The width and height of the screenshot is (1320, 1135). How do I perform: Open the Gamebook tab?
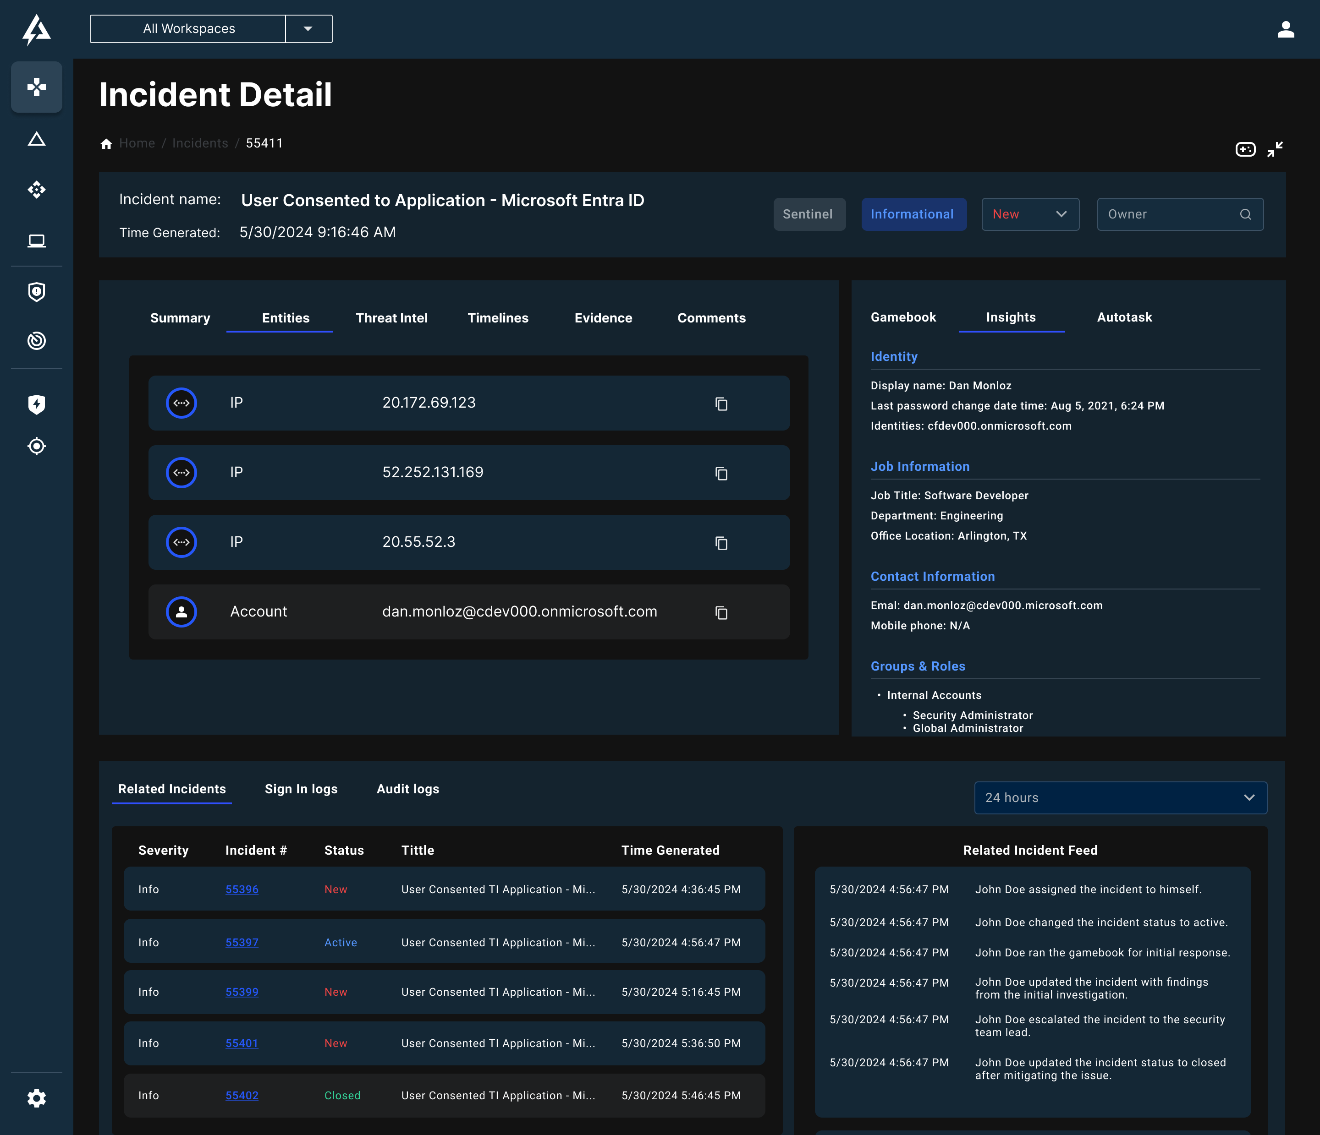click(x=903, y=317)
